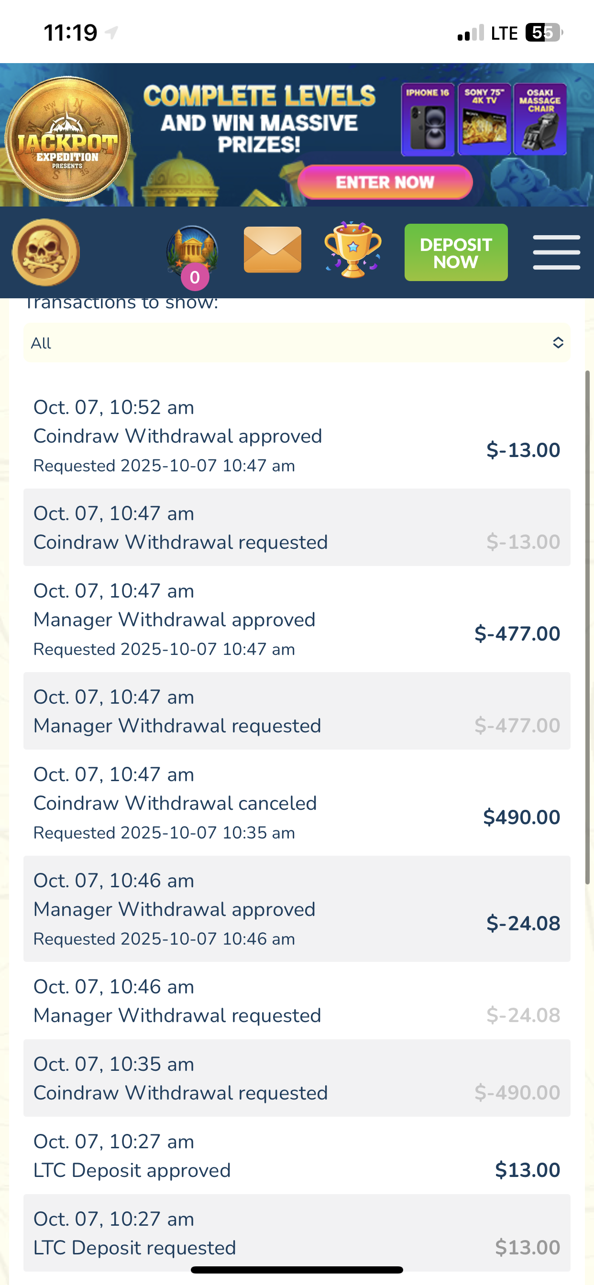Tap the skull and crossbones coin logo
This screenshot has height=1285, width=594.
tap(46, 252)
